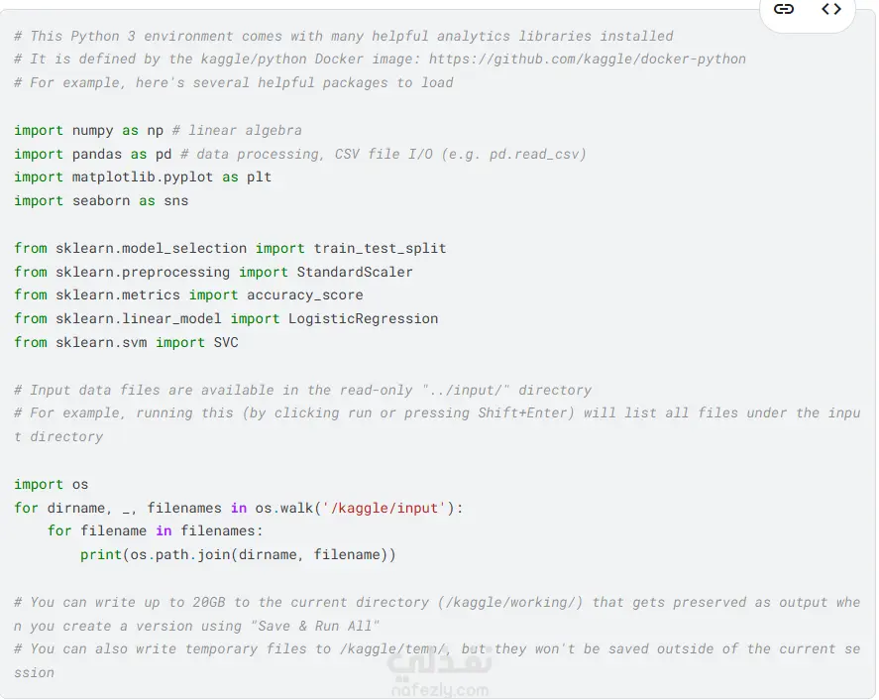Click the 'seaborn' import line

101,201
